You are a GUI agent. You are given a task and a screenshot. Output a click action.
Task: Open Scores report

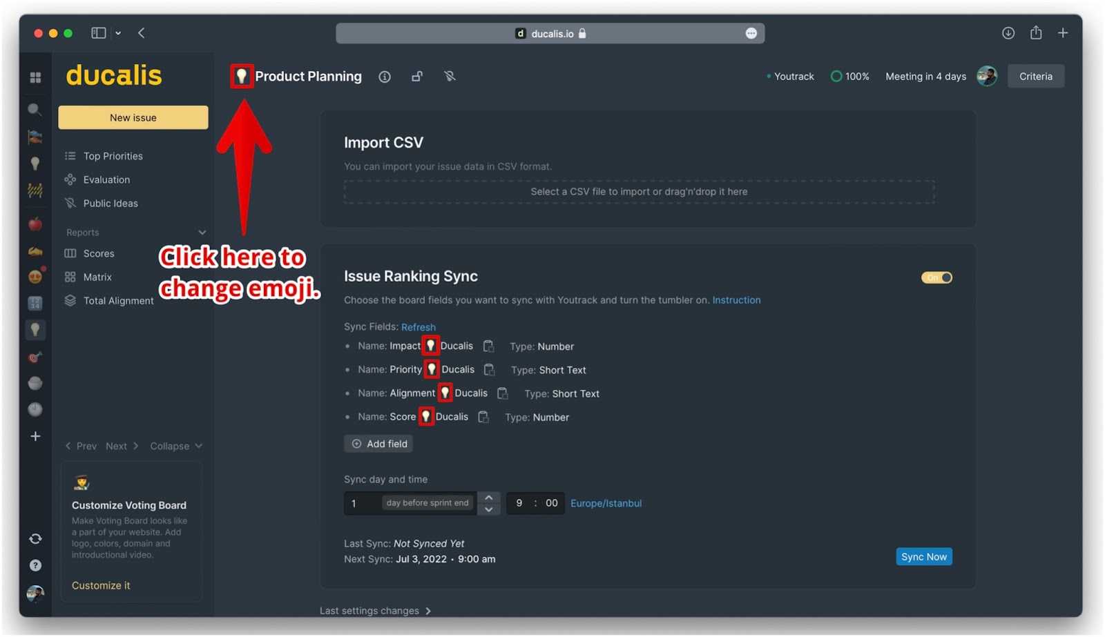pos(99,253)
